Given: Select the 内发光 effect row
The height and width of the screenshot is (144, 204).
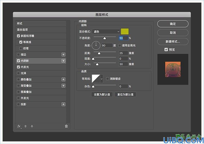Looking at the screenshot, I should click(x=41, y=67).
